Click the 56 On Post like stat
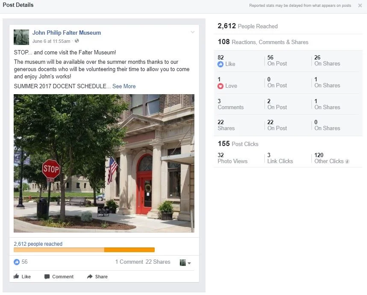The width and height of the screenshot is (367, 295). coord(277,60)
